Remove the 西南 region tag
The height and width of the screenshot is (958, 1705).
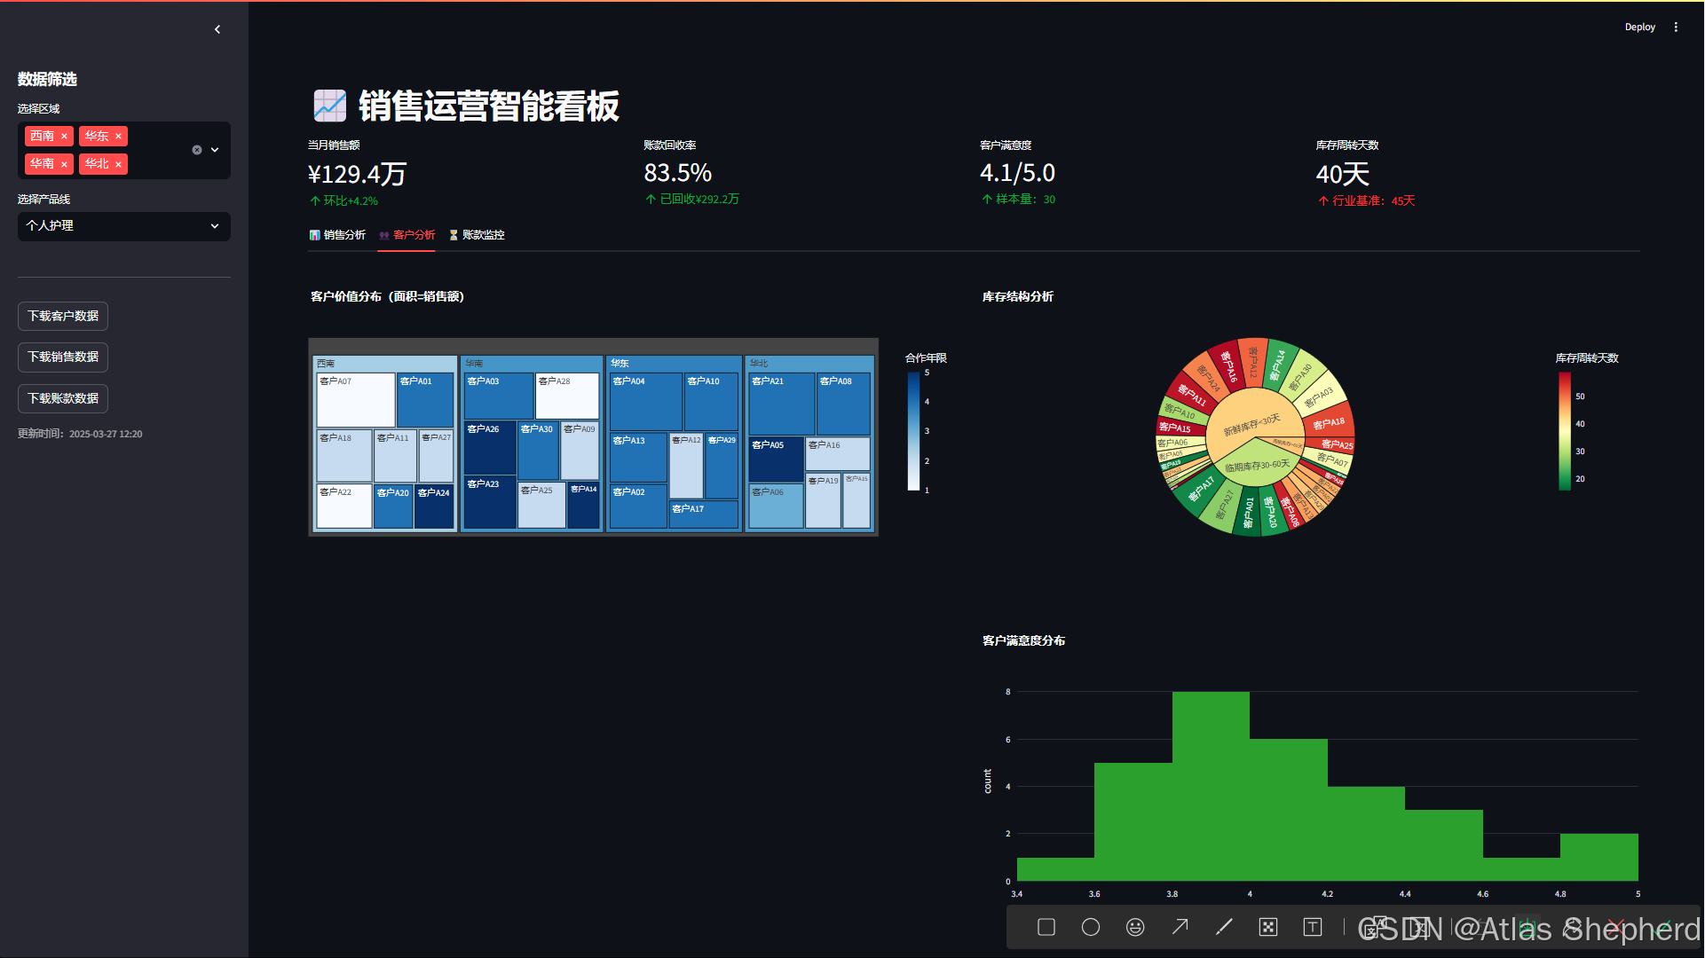click(x=64, y=137)
